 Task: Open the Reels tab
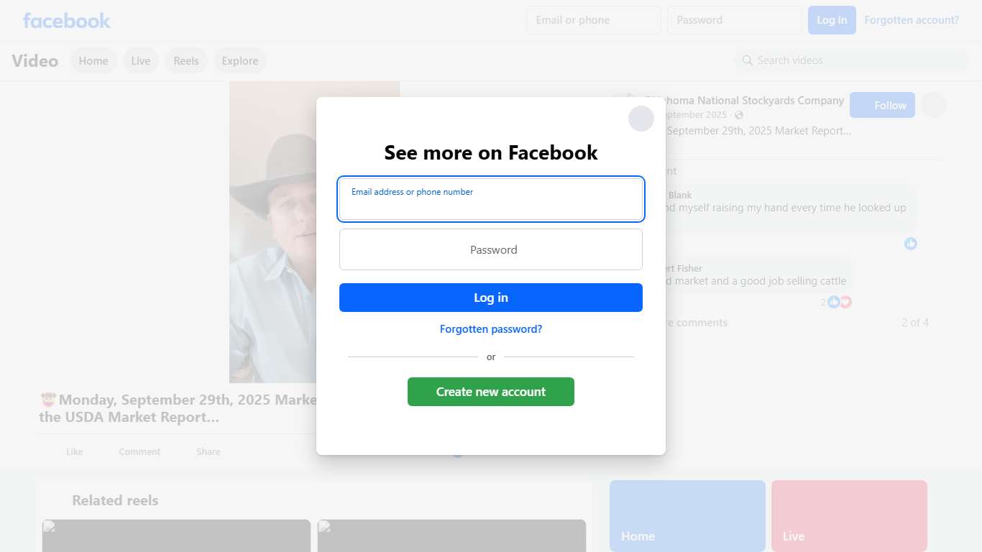185,60
